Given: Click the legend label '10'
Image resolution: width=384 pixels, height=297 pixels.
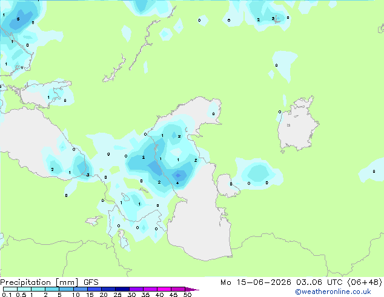Looking at the screenshot, I should (76, 295).
